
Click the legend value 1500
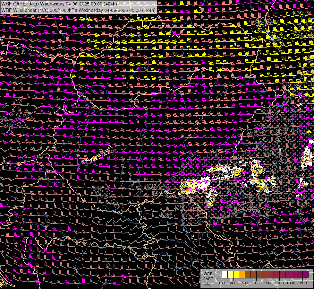pyautogui.click(x=302, y=283)
